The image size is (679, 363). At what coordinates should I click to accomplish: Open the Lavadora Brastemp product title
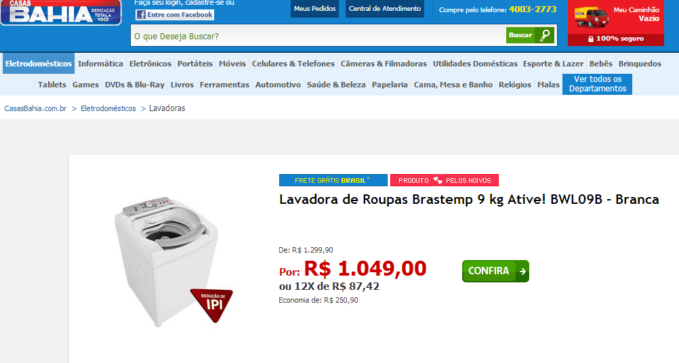469,200
